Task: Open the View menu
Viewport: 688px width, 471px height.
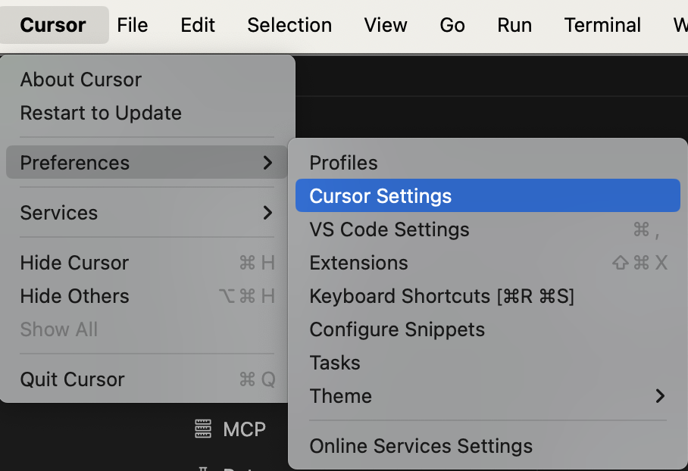Action: coord(385,25)
